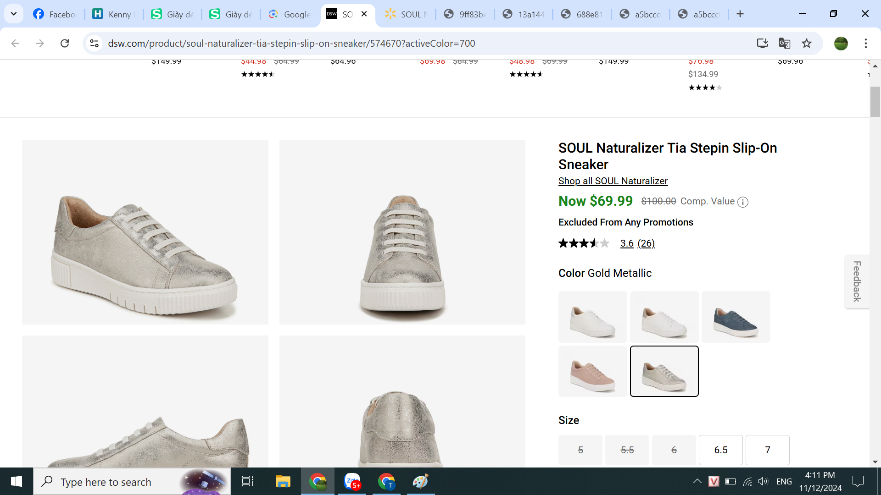
Task: Open the Google Translate page icon
Action: pyautogui.click(x=784, y=44)
